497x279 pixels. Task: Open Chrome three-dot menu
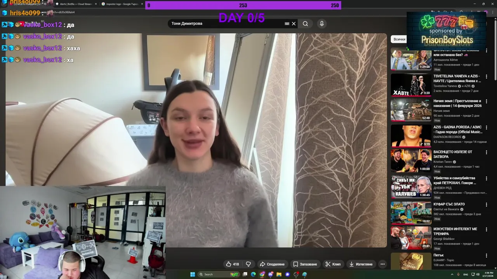(492, 12)
